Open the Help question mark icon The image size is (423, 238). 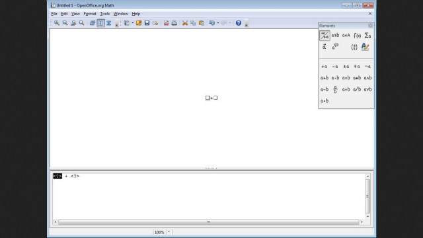tap(239, 23)
